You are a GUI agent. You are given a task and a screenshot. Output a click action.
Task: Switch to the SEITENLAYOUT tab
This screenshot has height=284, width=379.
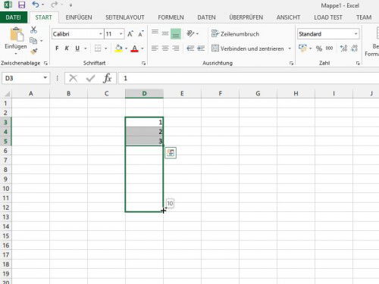click(125, 17)
